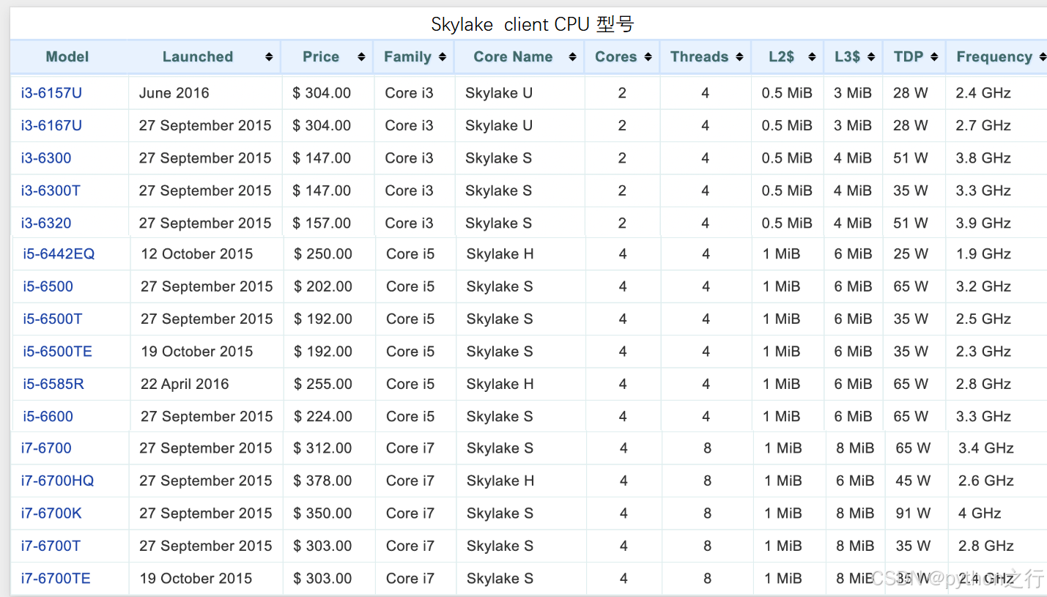
Task: Select '3.9 GHz' frequency cell
Action: tap(983, 223)
